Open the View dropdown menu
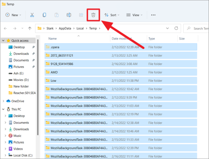 pos(134,15)
